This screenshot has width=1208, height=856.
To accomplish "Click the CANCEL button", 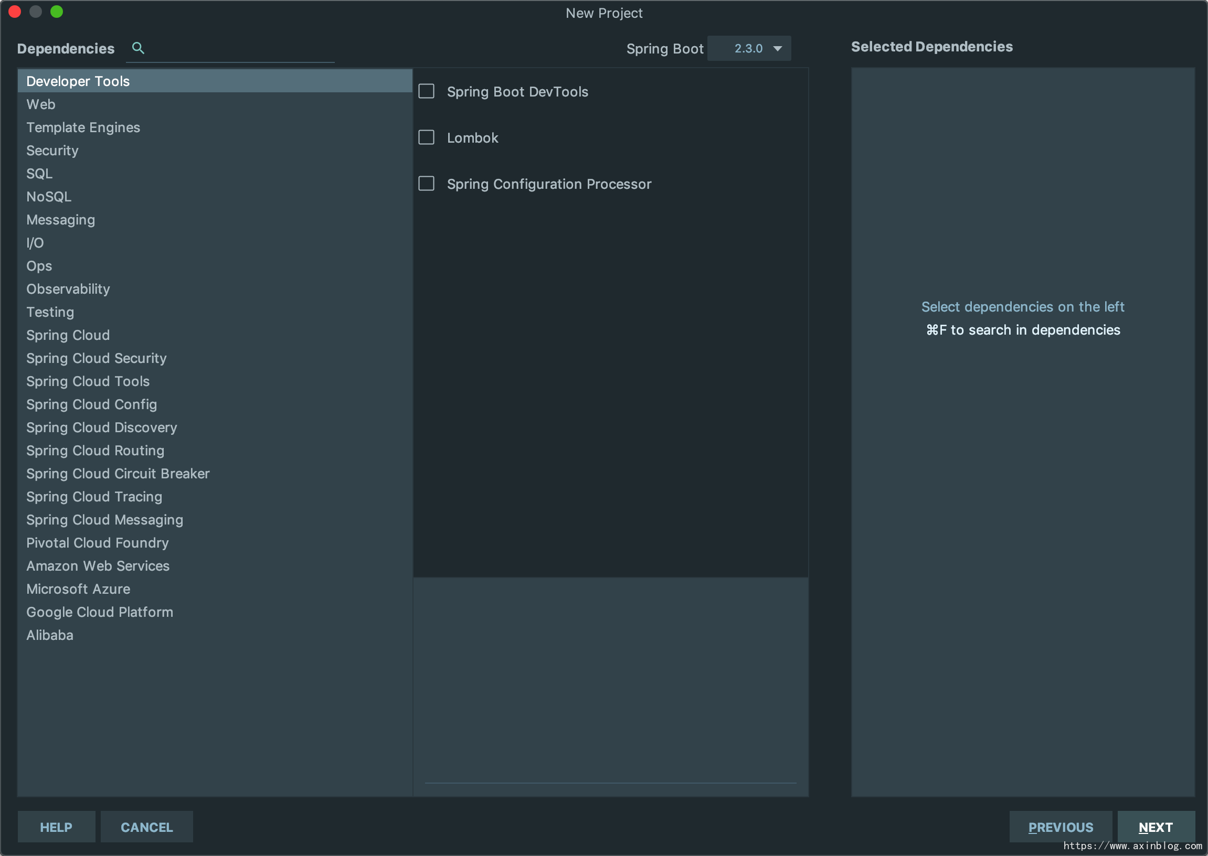I will (147, 827).
